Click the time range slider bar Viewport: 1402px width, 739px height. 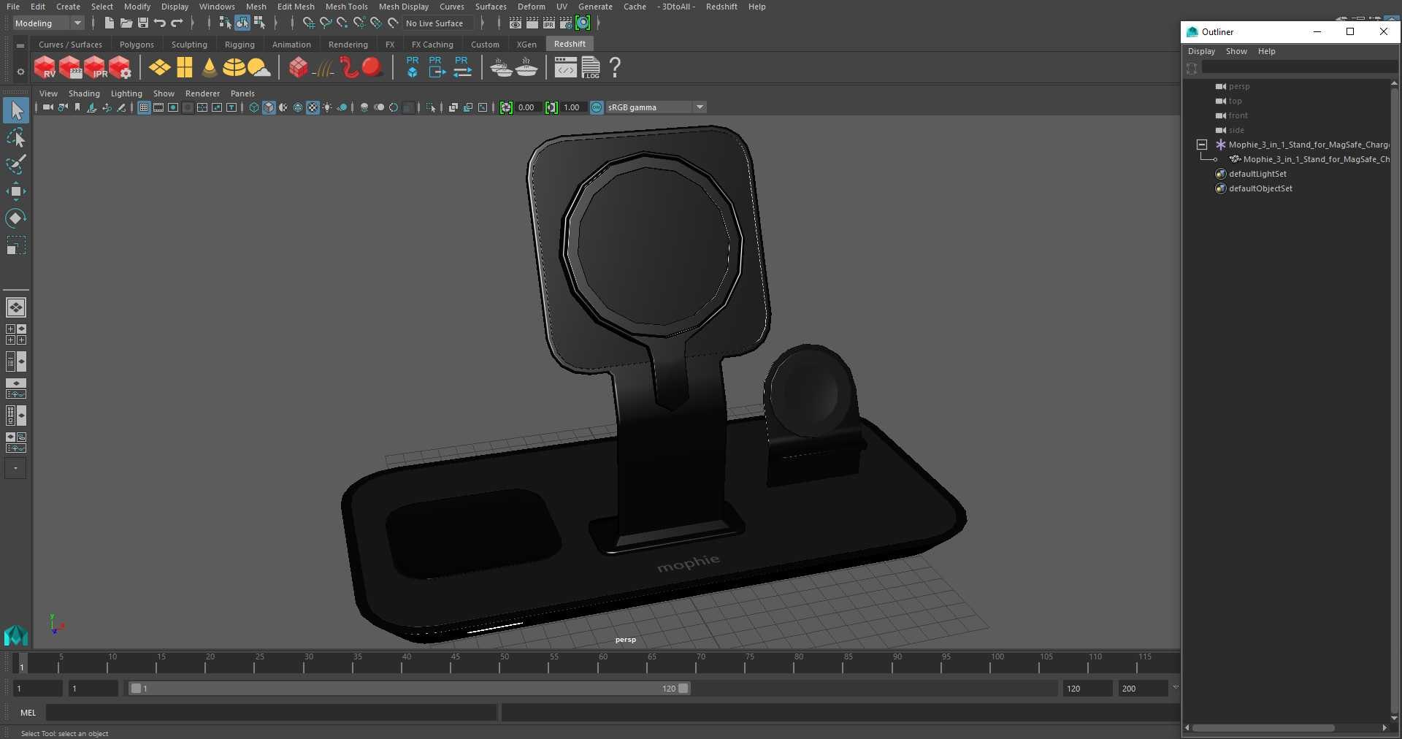[409, 689]
